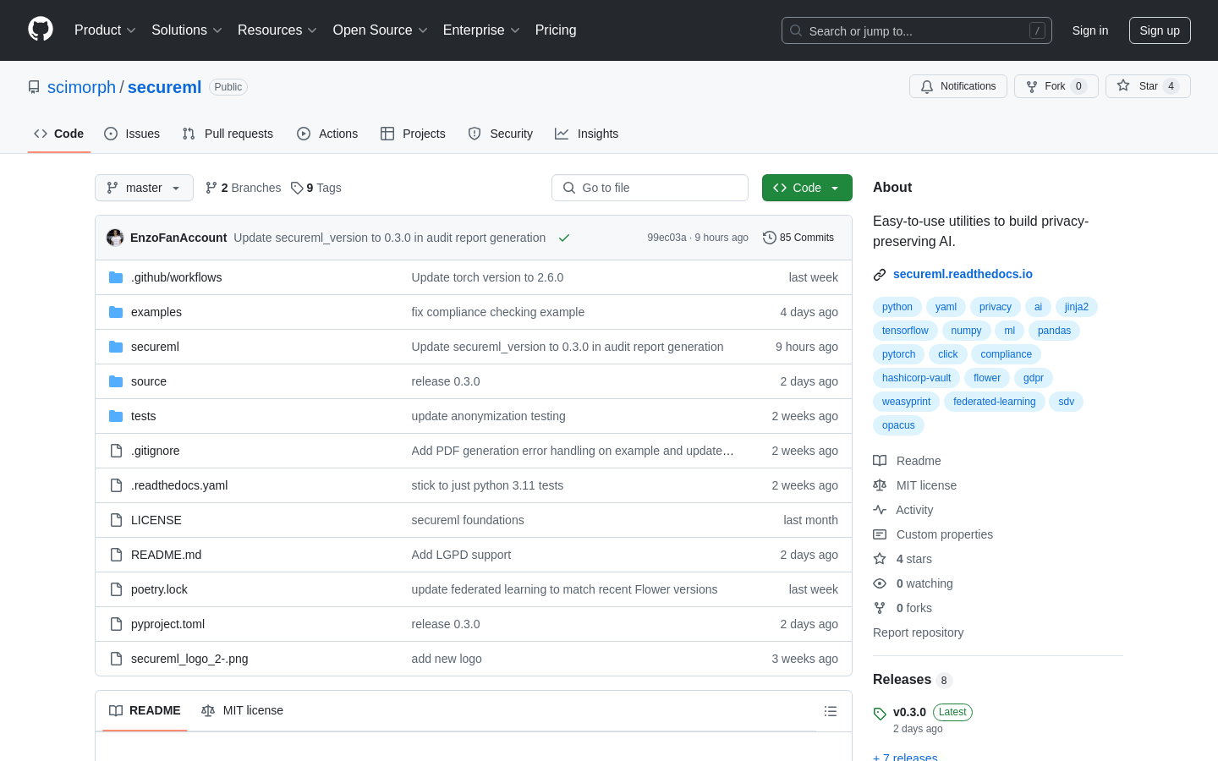Click the Readme book icon in About
This screenshot has height=761, width=1218.
tap(880, 461)
